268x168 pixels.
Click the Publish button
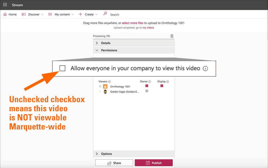click(x=154, y=163)
